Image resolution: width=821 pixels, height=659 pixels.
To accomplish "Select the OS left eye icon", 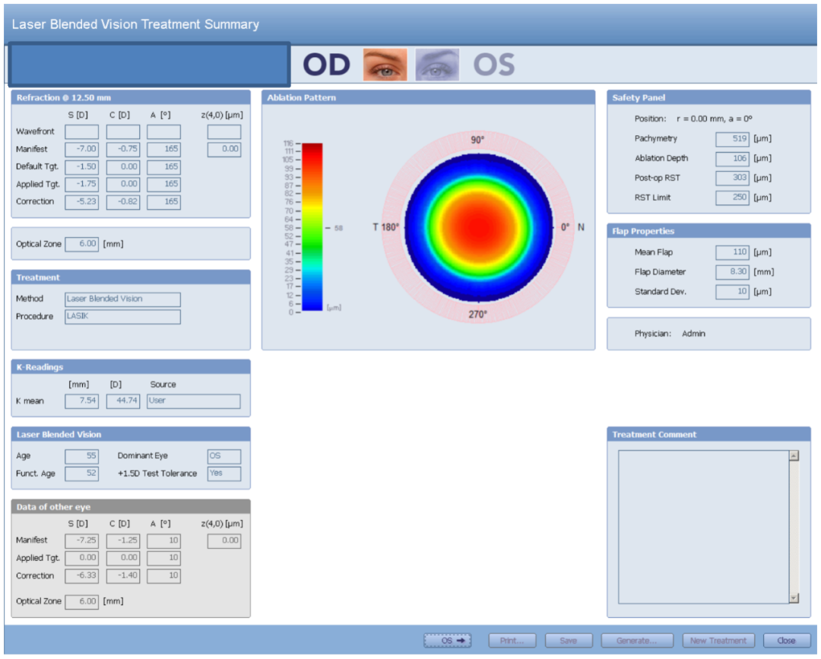I will (437, 65).
